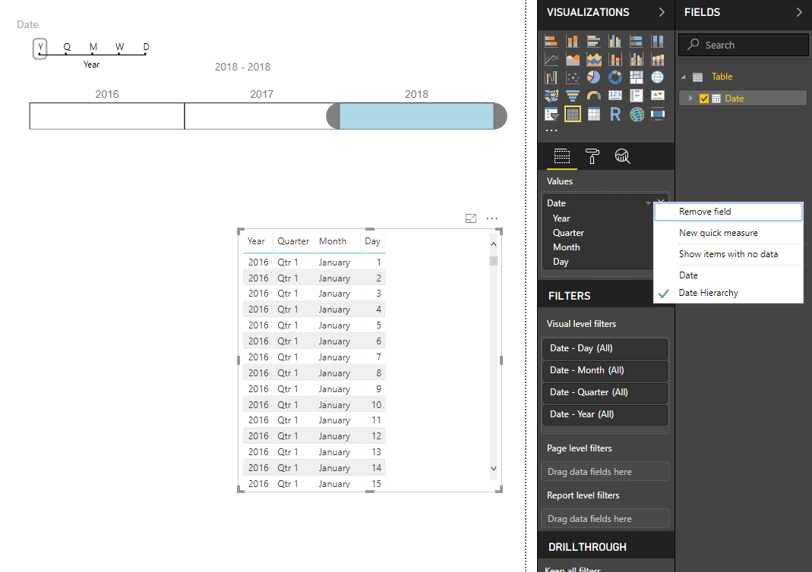This screenshot has width=812, height=572.
Task: Set timeline granularity to Week (W)
Action: point(119,48)
